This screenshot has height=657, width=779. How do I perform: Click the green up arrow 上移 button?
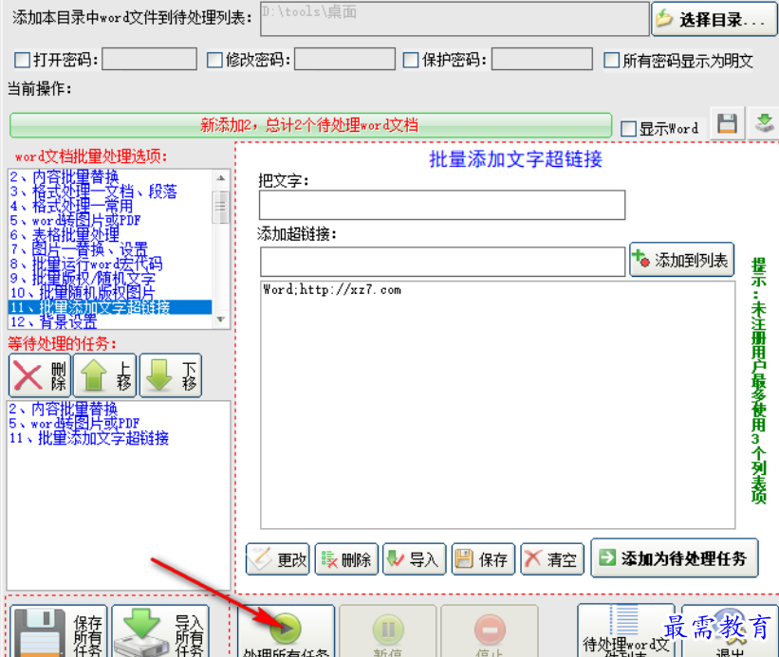click(x=104, y=375)
